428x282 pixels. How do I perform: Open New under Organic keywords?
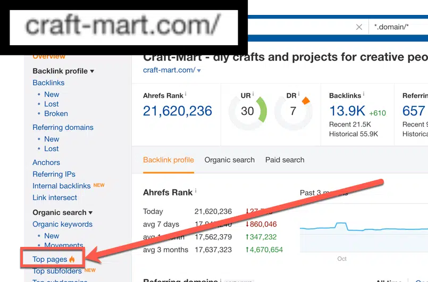52,236
